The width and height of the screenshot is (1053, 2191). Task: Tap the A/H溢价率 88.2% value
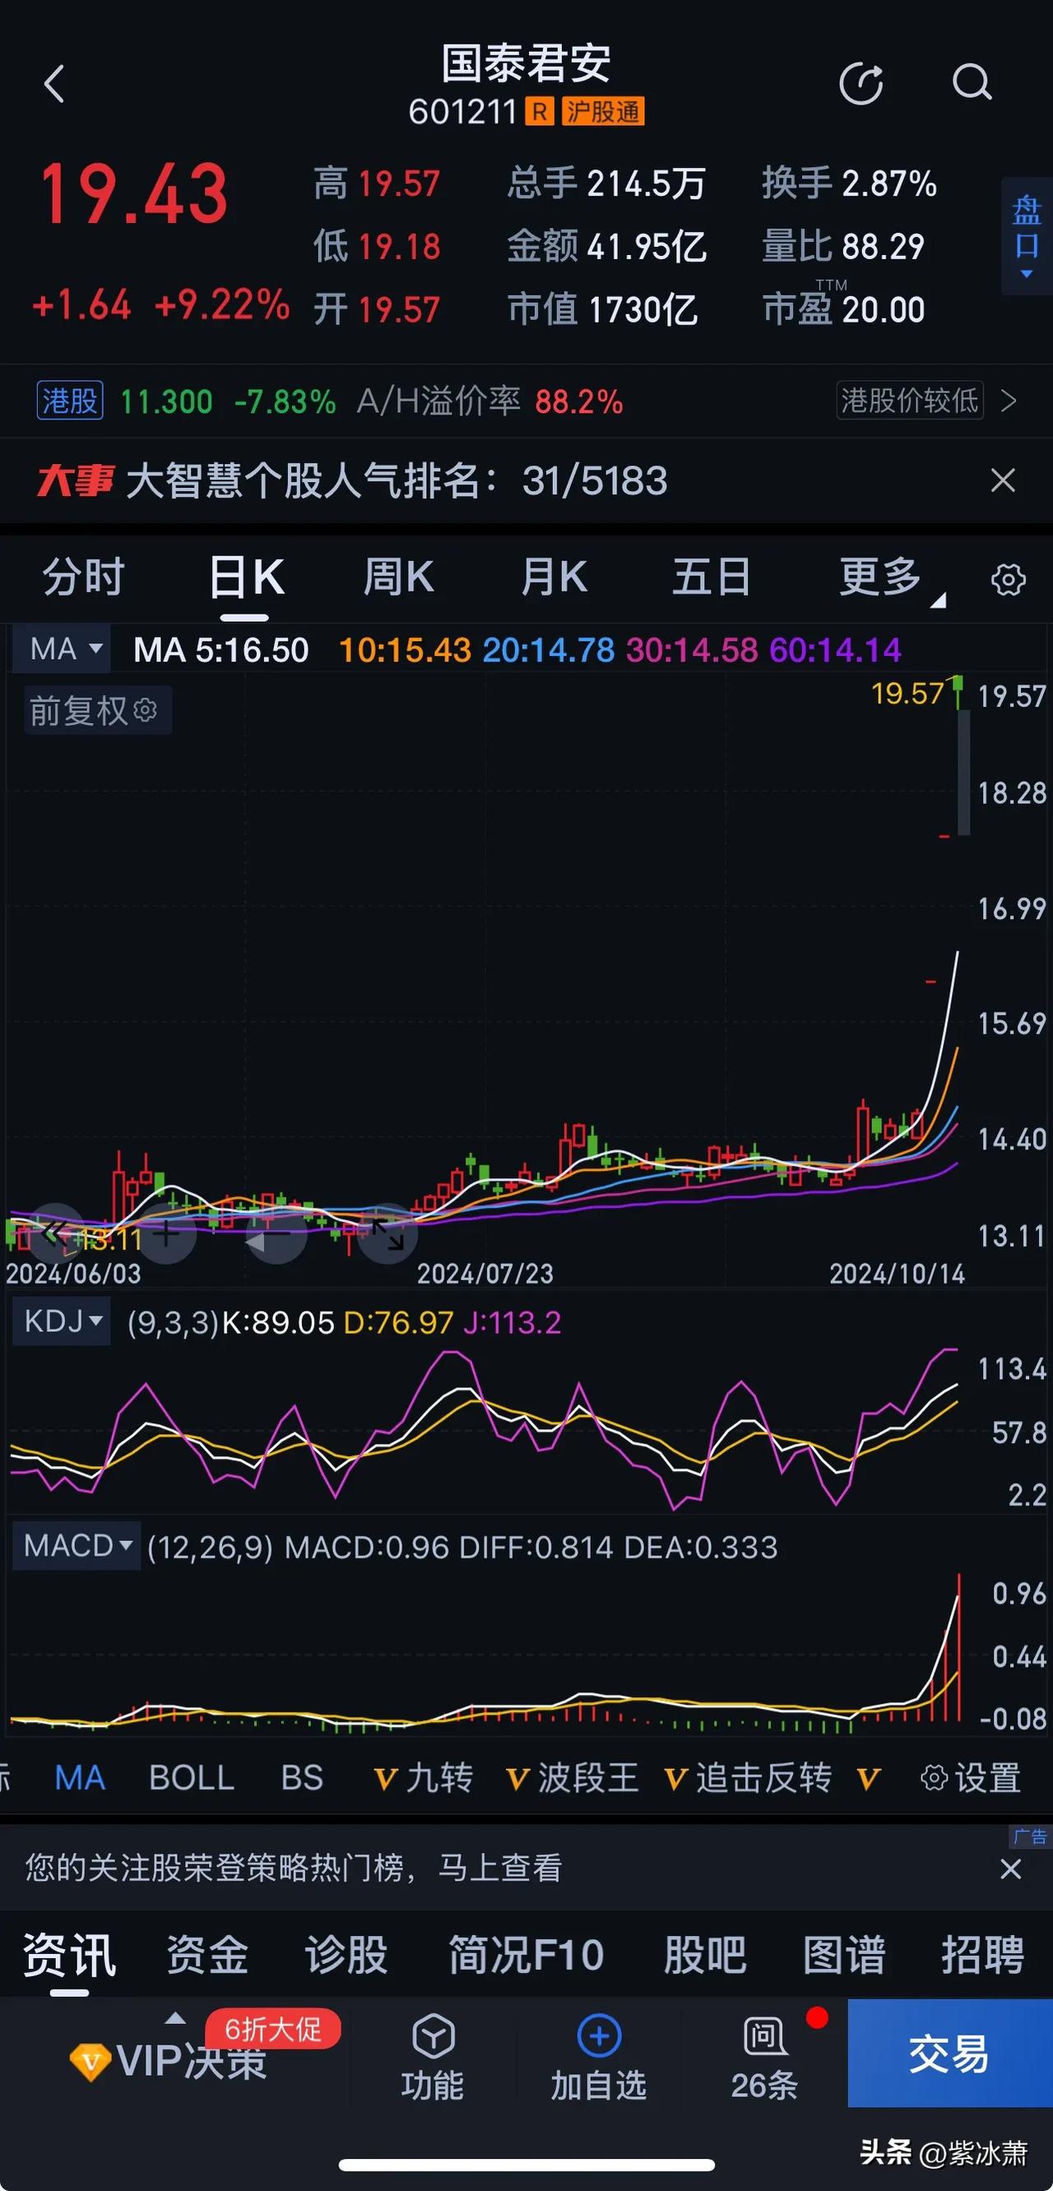pyautogui.click(x=578, y=401)
